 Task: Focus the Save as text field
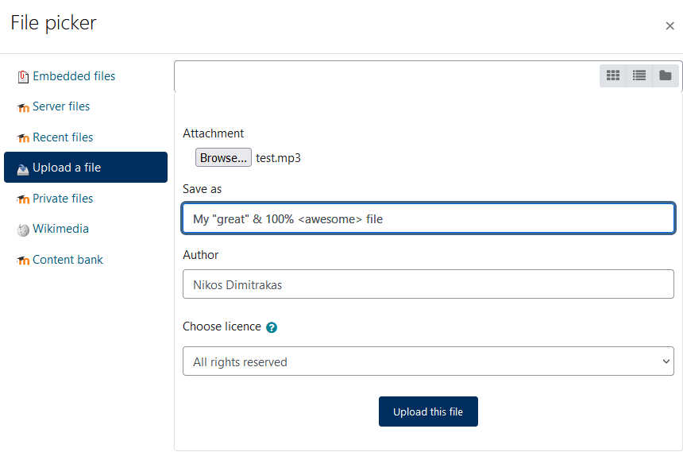coord(429,218)
